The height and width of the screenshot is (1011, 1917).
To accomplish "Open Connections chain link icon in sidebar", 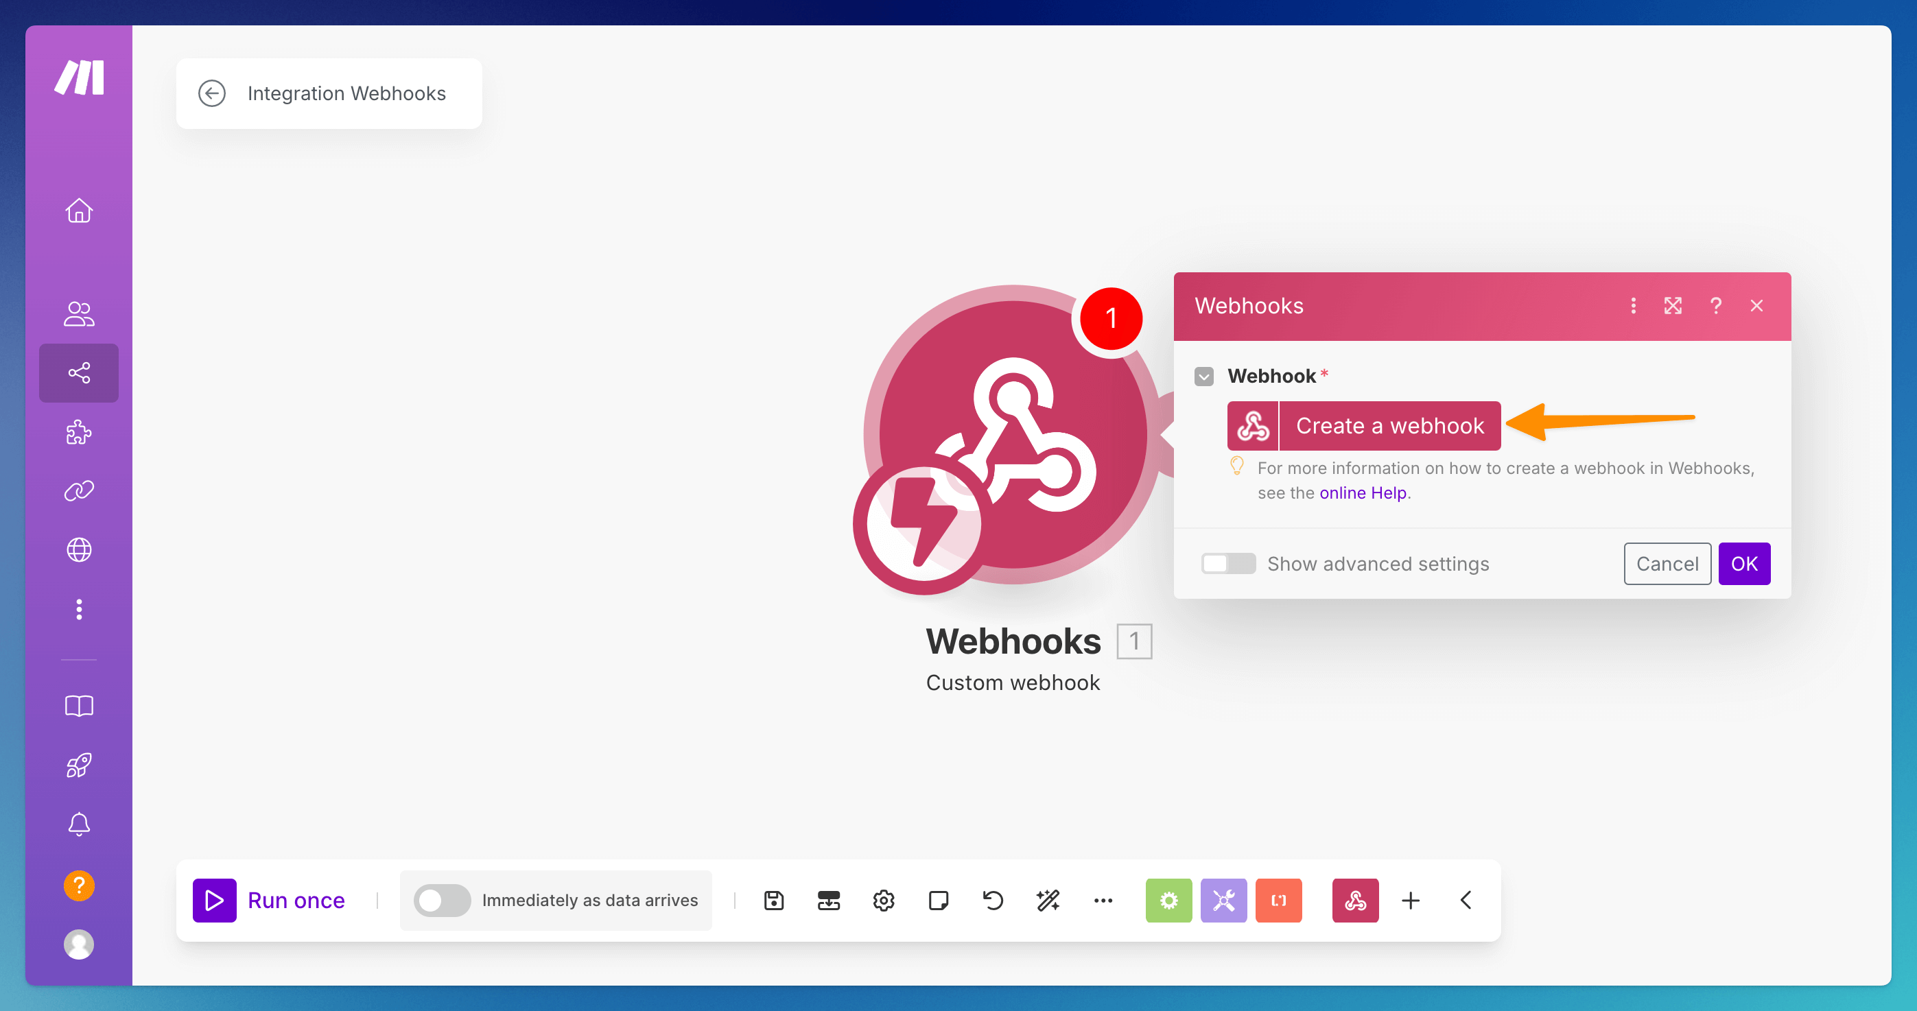I will [79, 491].
